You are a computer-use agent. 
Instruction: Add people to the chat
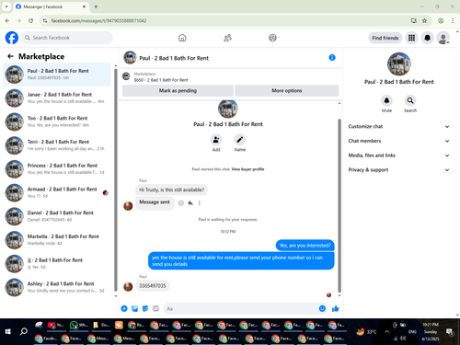tap(216, 140)
